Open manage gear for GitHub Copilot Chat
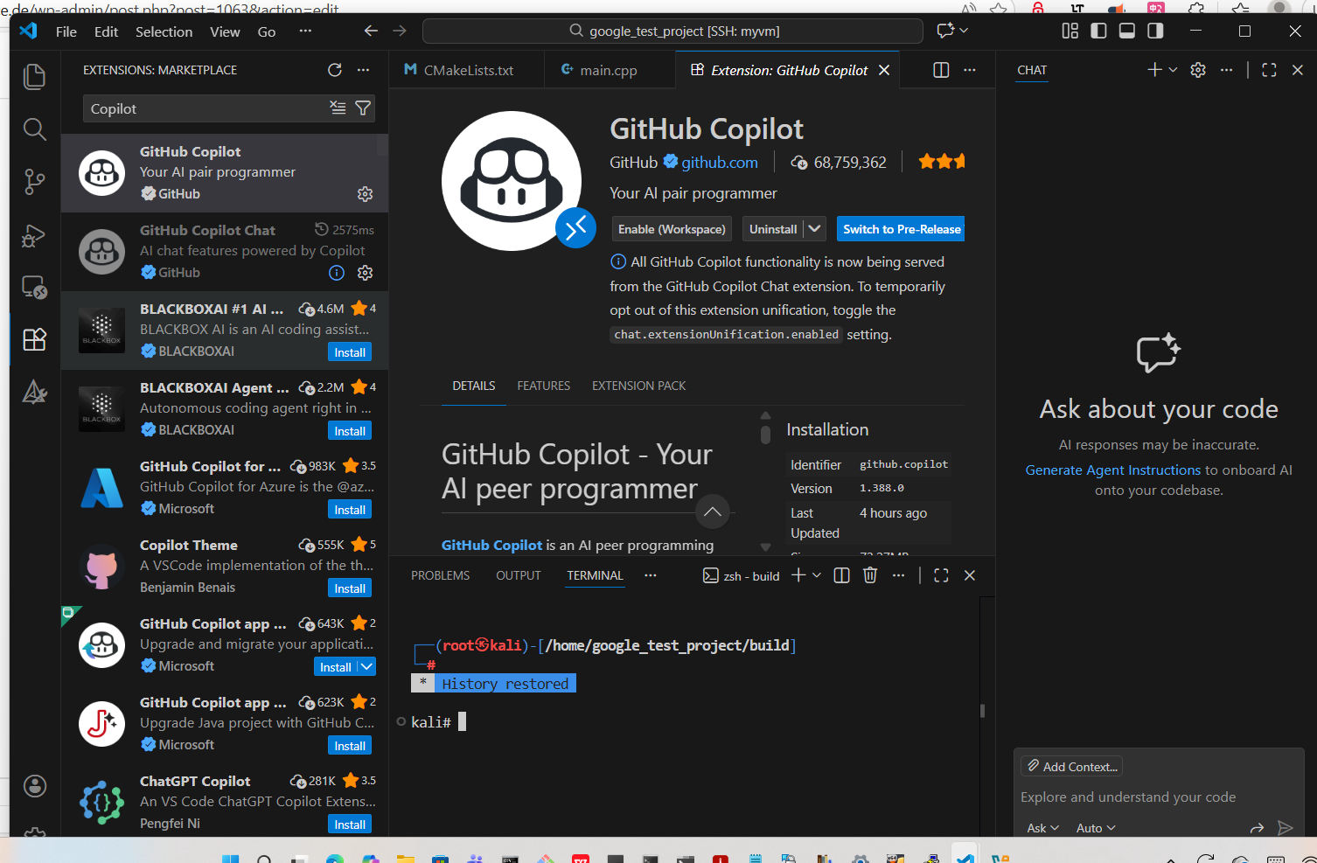This screenshot has height=863, width=1317. point(366,273)
